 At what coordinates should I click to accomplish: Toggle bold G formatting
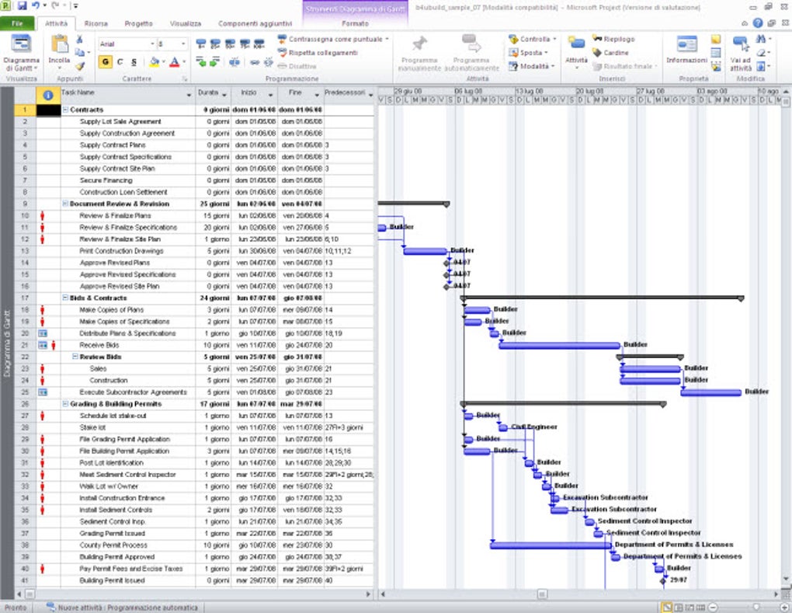click(105, 61)
